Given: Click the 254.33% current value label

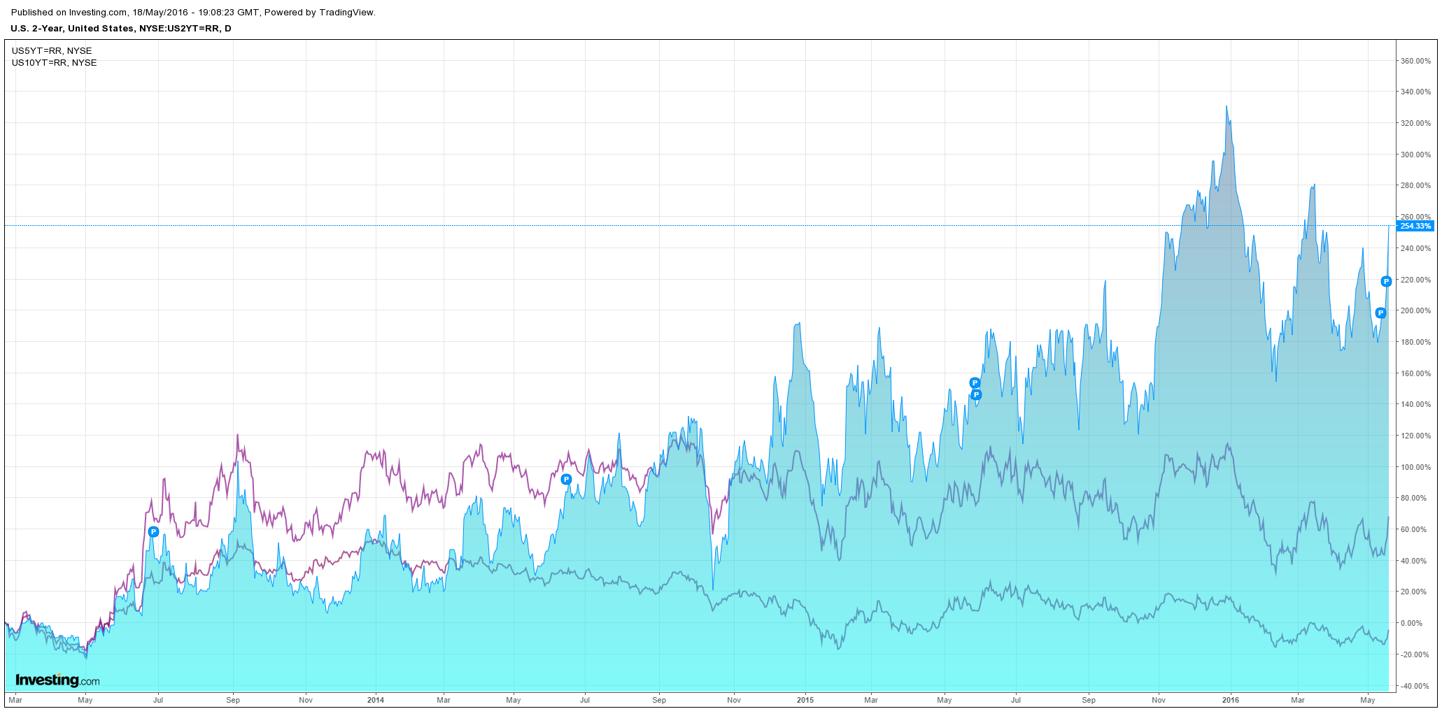Looking at the screenshot, I should coord(1415,226).
